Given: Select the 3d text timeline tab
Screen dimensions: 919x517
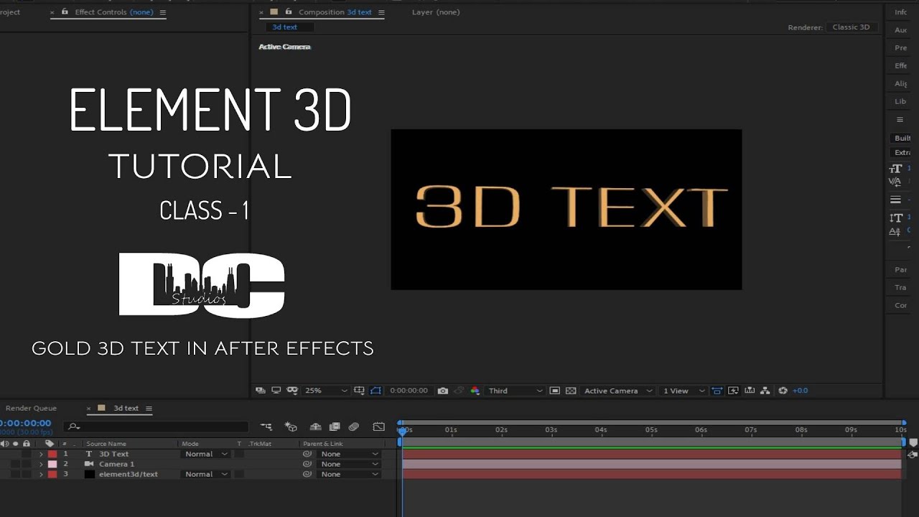Looking at the screenshot, I should click(126, 408).
